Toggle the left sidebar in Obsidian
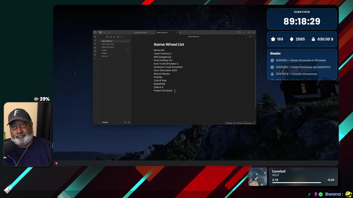The width and height of the screenshot is (353, 198). 95,32
